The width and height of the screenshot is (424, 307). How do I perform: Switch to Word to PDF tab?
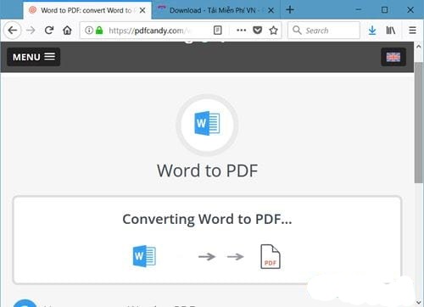click(86, 10)
